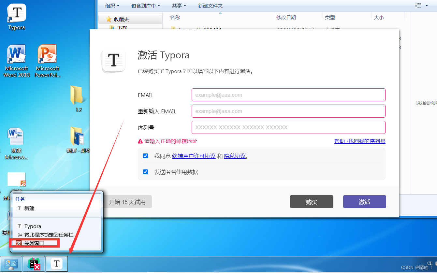Screen dimensions: 437x273
Task: Choose Typora entry in the jump list
Action: click(x=57, y=226)
